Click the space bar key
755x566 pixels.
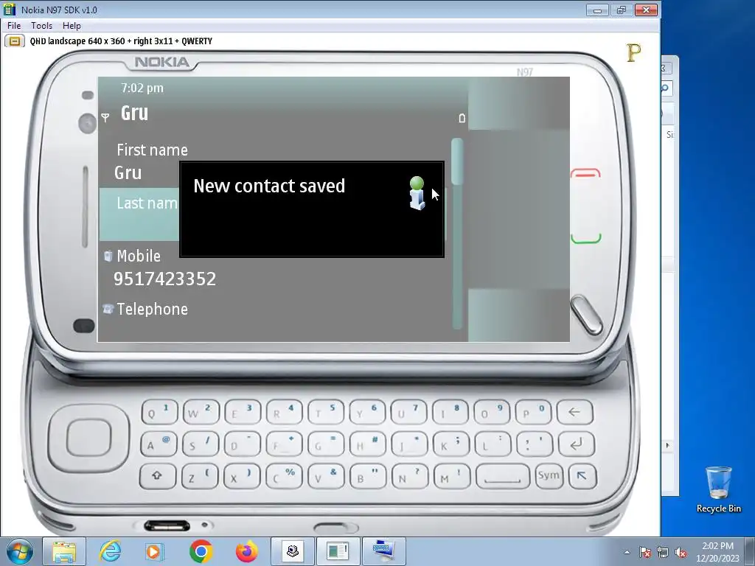click(x=503, y=476)
